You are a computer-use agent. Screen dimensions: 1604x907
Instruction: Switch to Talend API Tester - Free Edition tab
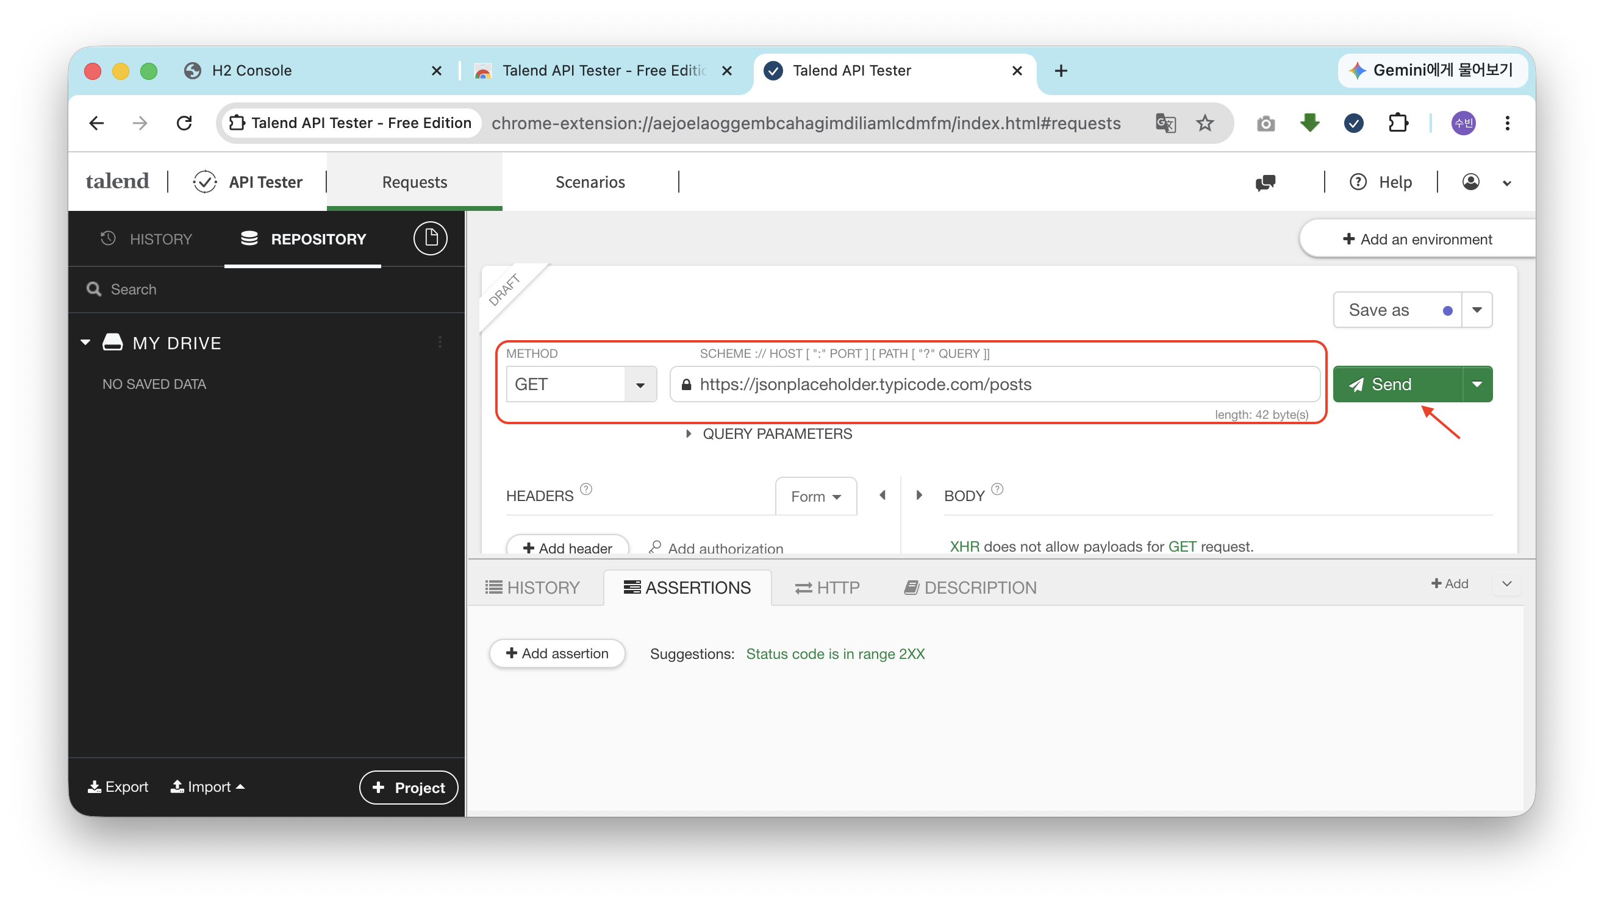coord(604,71)
